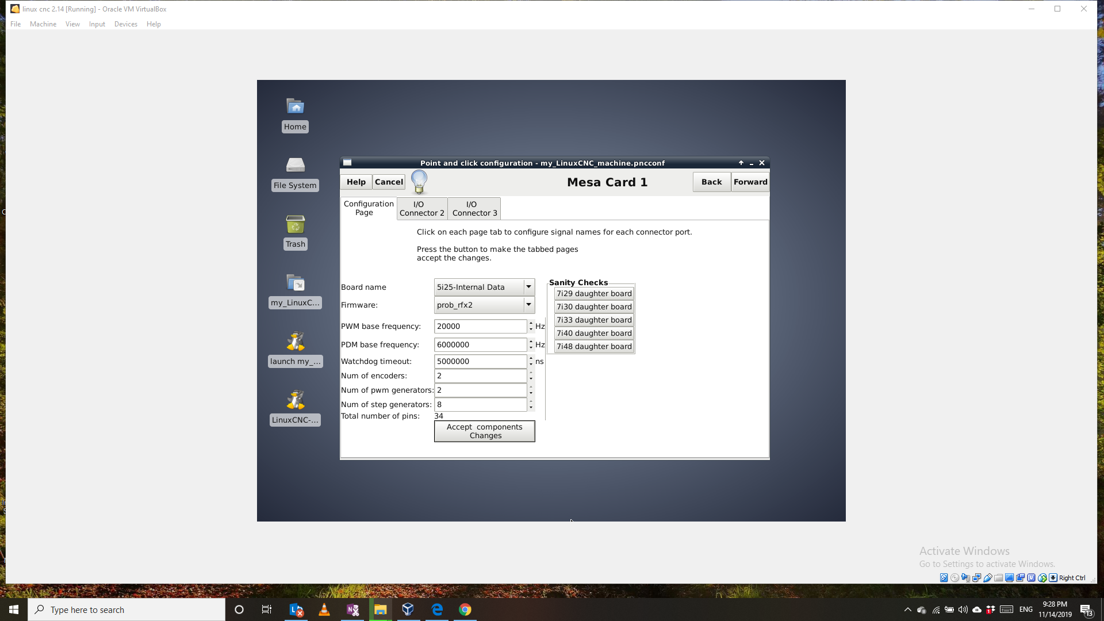The width and height of the screenshot is (1104, 621).
Task: Open OneNote from the taskbar
Action: [352, 609]
